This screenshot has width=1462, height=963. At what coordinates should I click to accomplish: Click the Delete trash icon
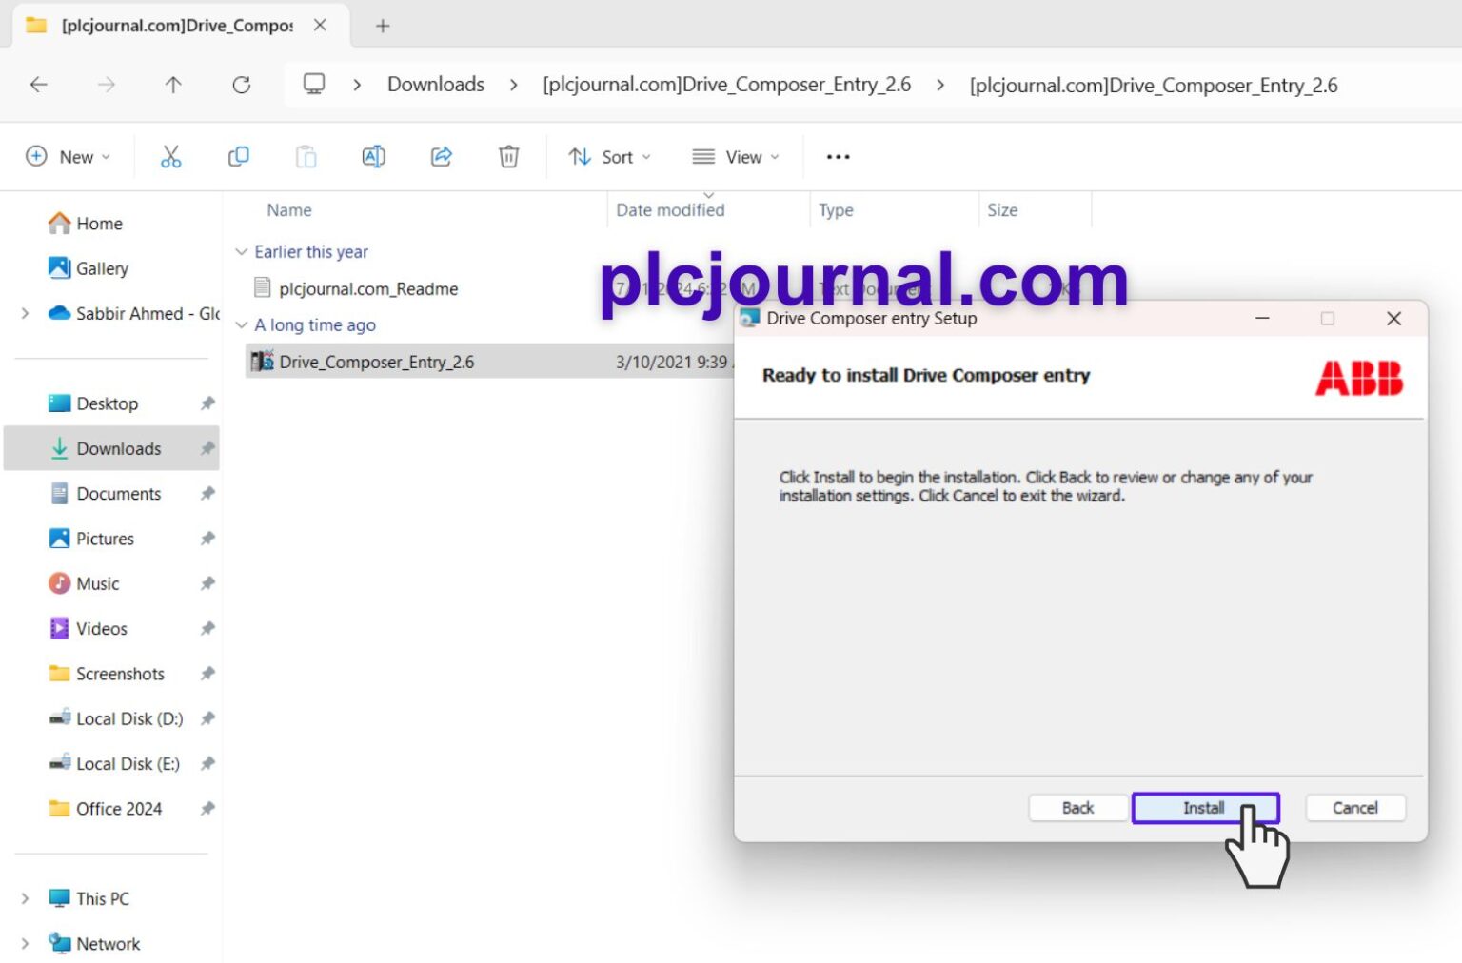(509, 157)
